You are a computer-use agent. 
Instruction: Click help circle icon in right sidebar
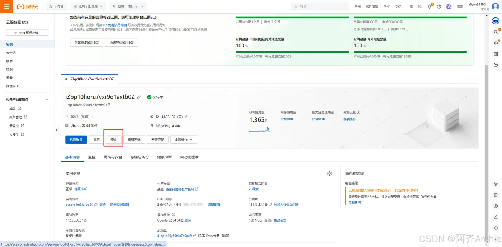point(496,65)
